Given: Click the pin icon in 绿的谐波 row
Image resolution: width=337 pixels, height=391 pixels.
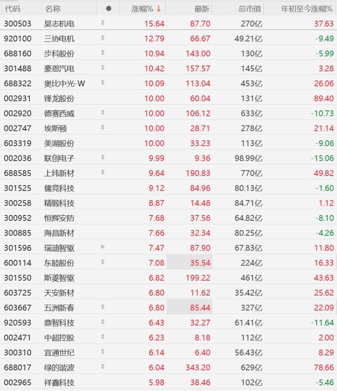Looking at the screenshot, I should tap(103, 367).
